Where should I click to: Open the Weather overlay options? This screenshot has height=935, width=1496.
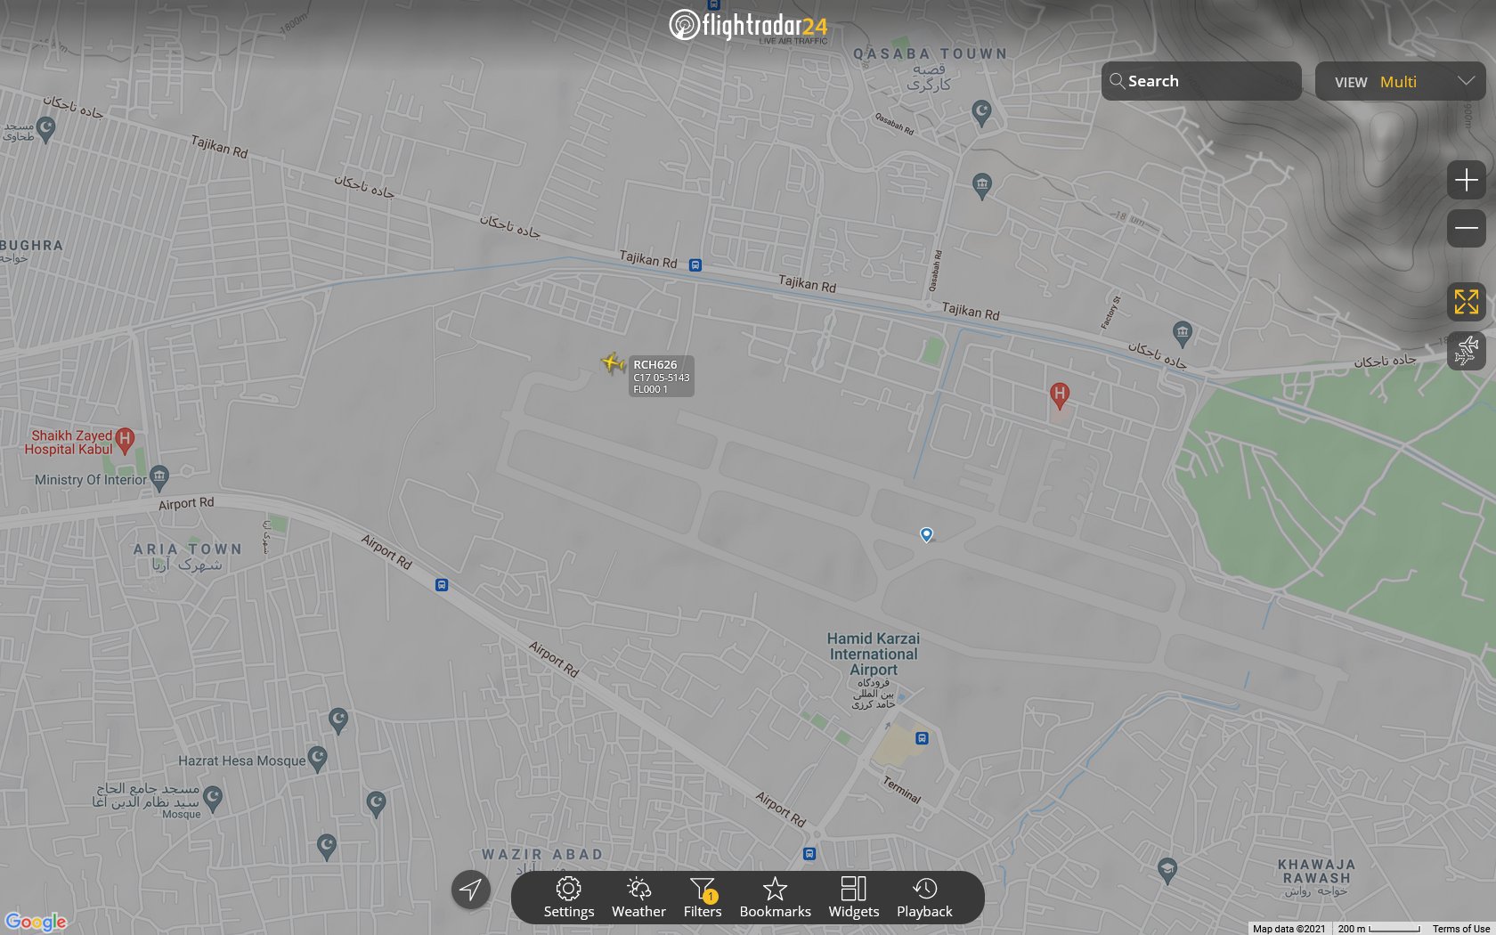pyautogui.click(x=638, y=898)
